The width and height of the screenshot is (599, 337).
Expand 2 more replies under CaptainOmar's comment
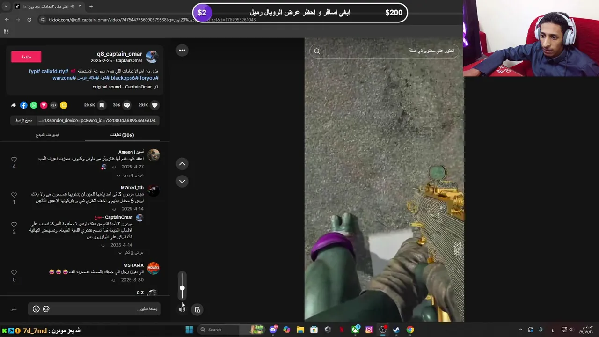[131, 253]
